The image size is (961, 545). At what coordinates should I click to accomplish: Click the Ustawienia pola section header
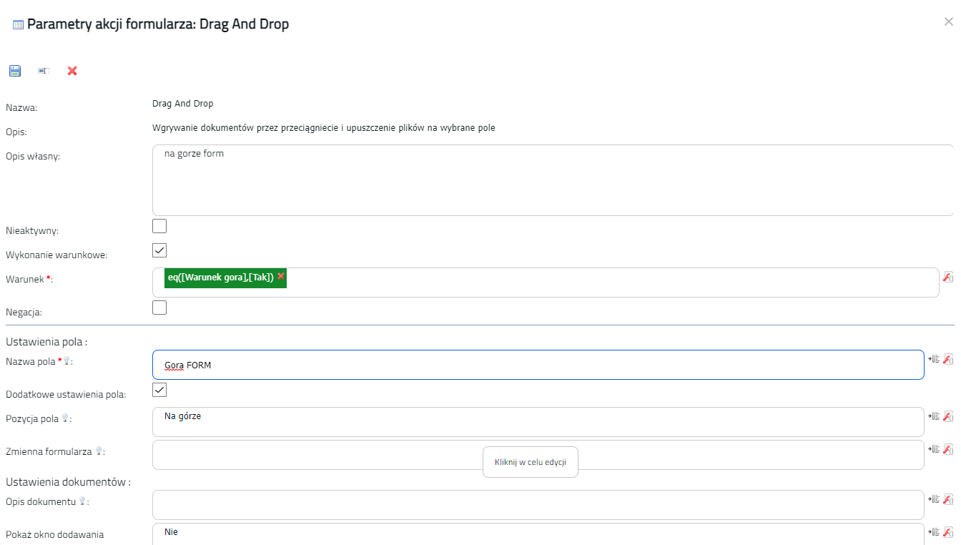tap(46, 342)
